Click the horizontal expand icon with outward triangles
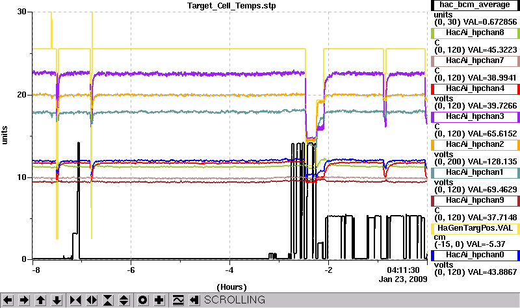 click(x=92, y=300)
